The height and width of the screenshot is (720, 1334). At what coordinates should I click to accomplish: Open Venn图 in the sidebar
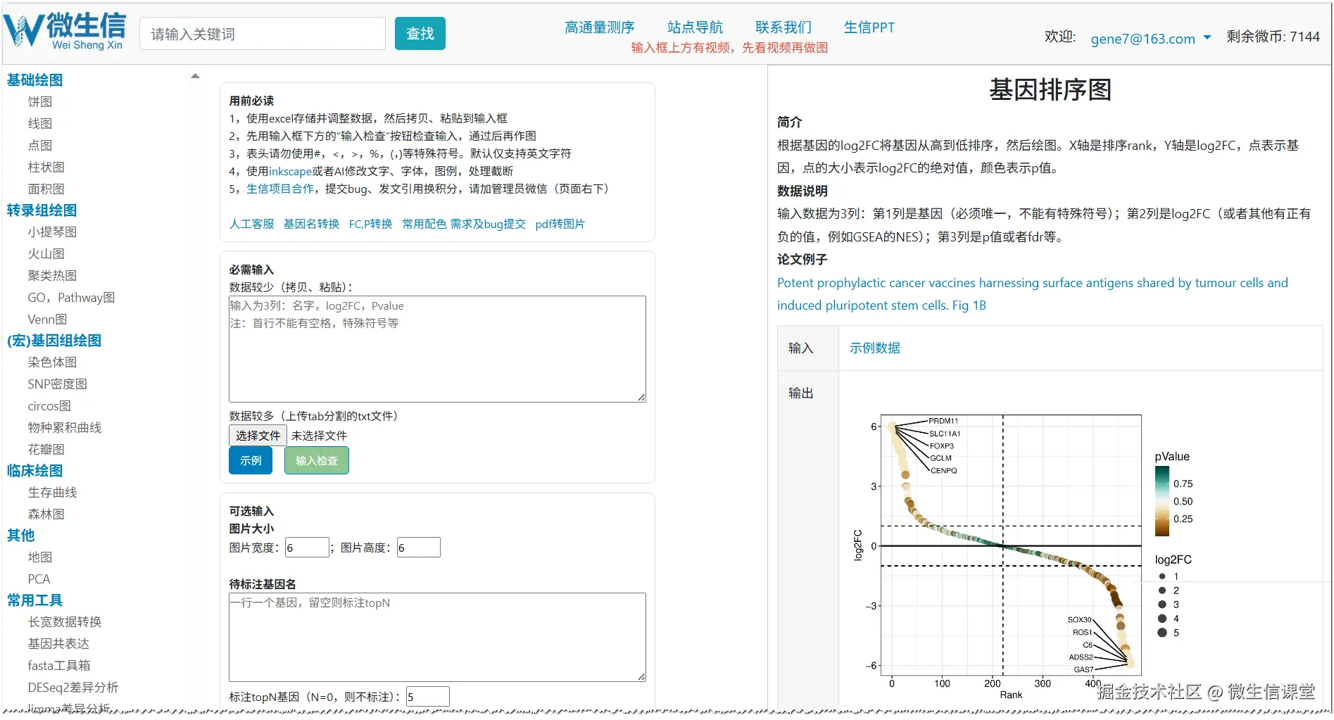tap(48, 320)
